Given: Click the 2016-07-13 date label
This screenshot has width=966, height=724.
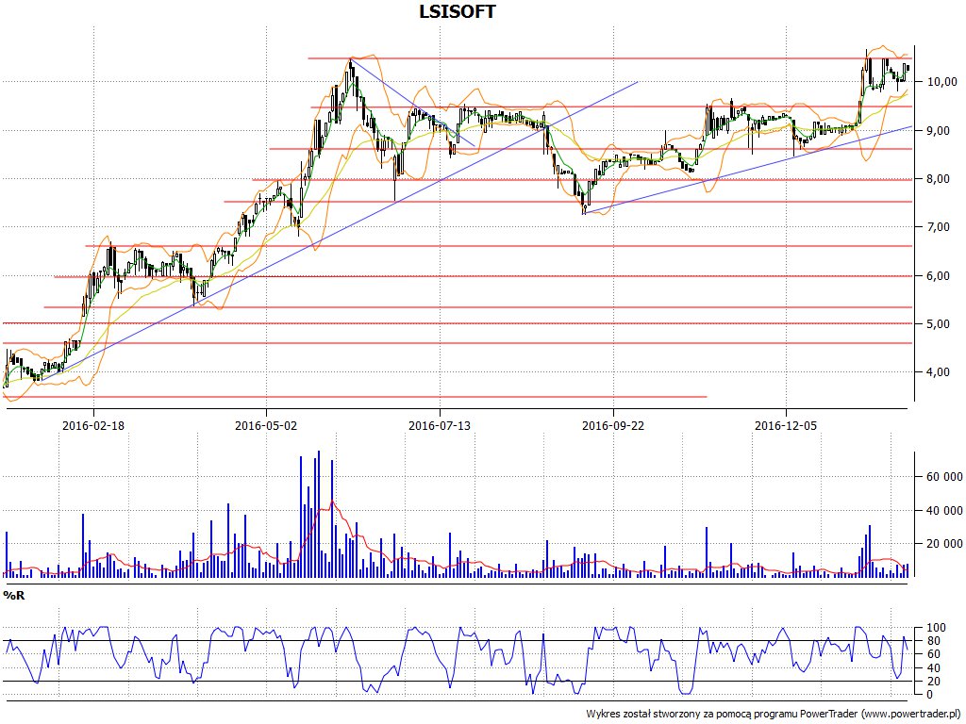Looking at the screenshot, I should point(440,425).
